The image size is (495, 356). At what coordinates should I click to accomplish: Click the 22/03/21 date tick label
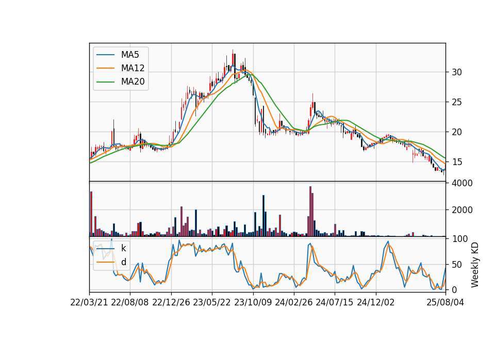pyautogui.click(x=89, y=302)
